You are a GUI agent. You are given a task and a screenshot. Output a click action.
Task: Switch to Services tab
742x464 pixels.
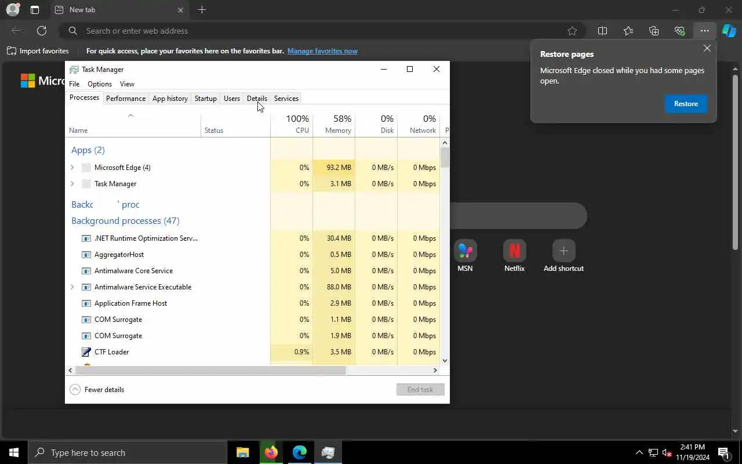pyautogui.click(x=286, y=99)
